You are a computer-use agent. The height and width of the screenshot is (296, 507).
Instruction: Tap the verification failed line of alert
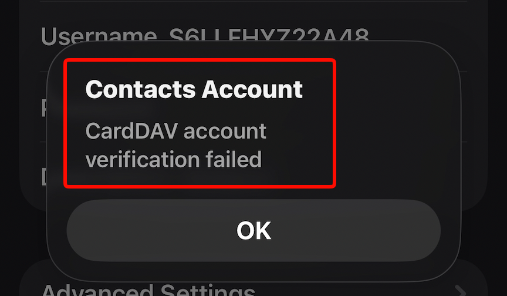click(x=174, y=160)
